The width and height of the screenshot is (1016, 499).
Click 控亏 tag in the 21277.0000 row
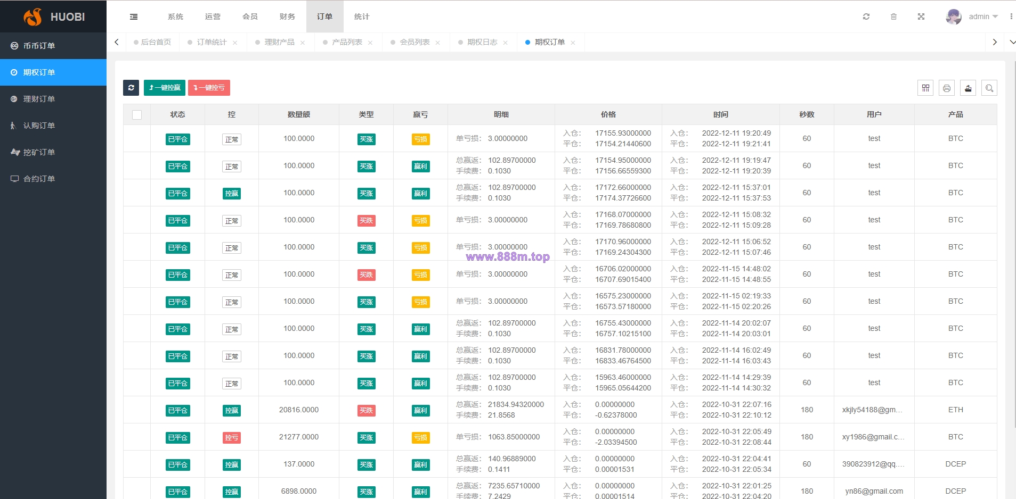[x=232, y=438]
